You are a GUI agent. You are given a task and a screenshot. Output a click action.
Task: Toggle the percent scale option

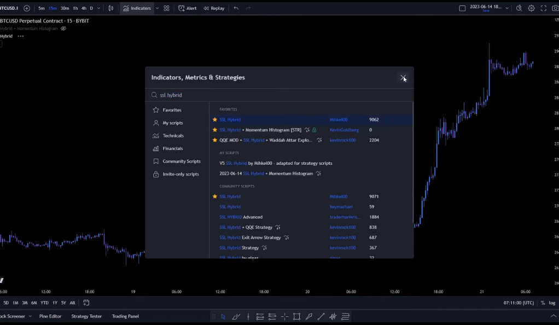click(x=543, y=303)
